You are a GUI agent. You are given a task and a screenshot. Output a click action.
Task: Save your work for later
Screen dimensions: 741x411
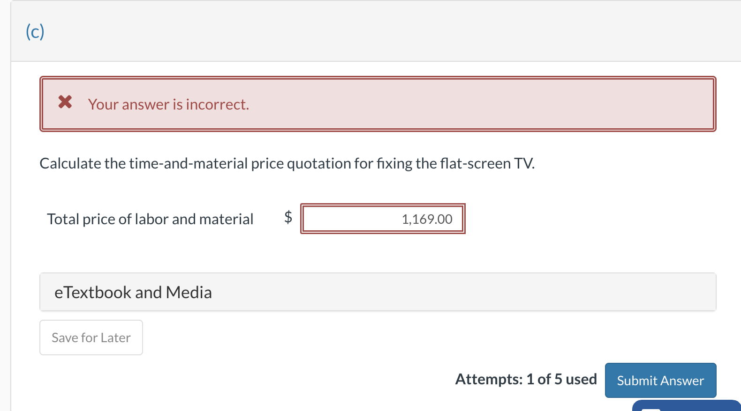91,337
